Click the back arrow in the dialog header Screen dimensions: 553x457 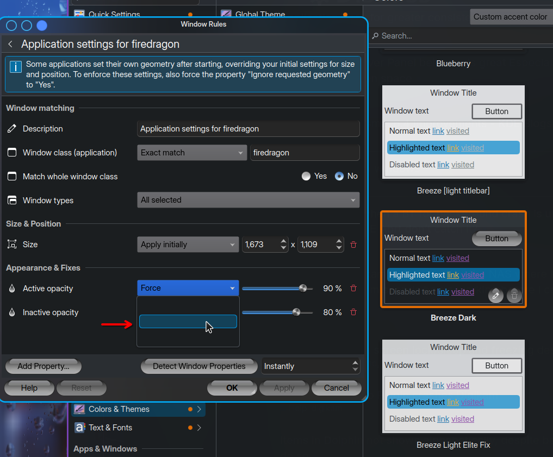(x=10, y=43)
